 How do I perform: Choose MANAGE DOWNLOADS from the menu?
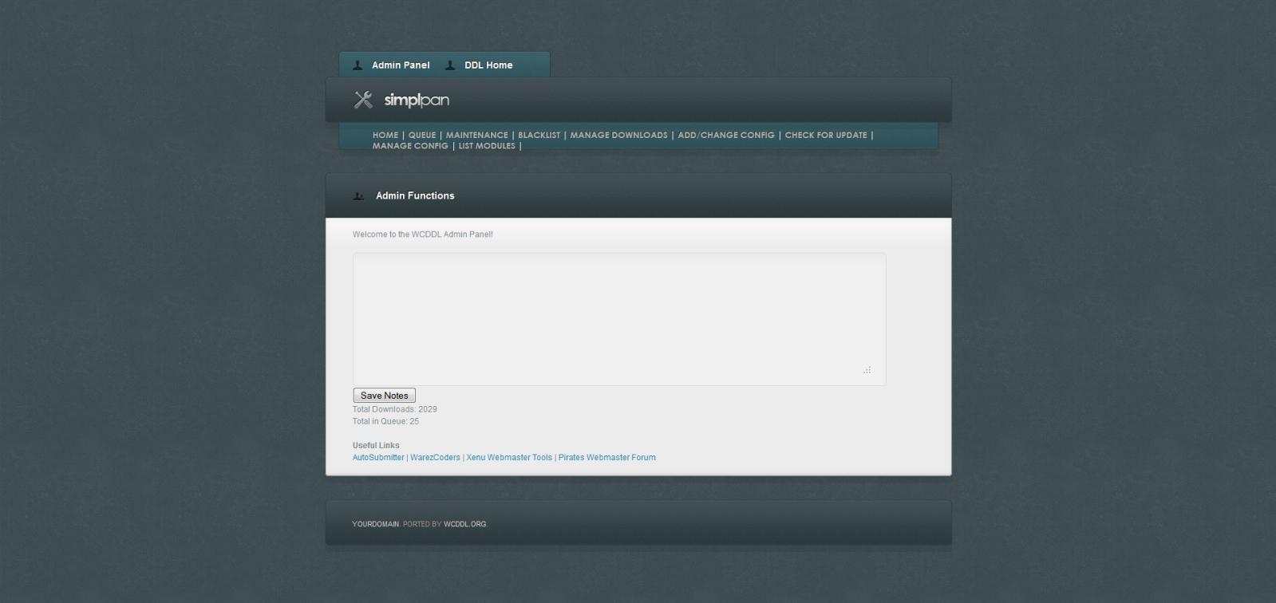click(618, 136)
